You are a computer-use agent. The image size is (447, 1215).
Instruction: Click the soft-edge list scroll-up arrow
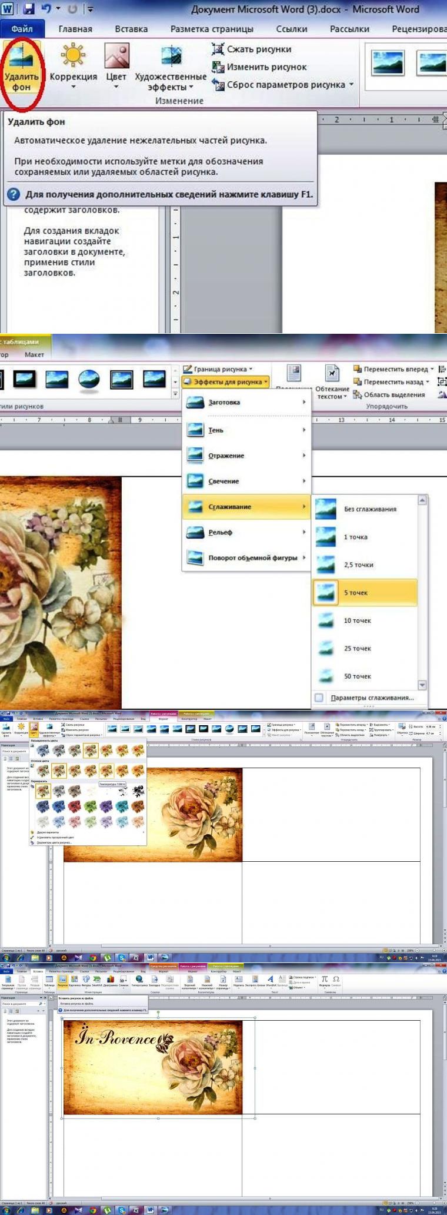[x=422, y=500]
